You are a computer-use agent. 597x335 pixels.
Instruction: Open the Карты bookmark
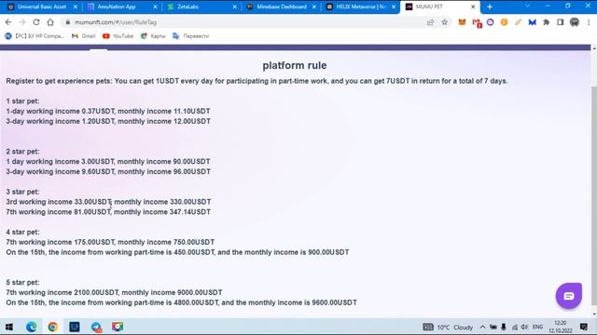click(153, 36)
